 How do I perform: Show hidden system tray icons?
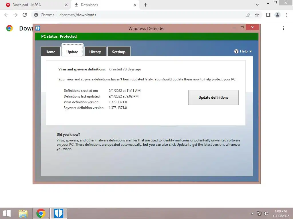coord(252,214)
